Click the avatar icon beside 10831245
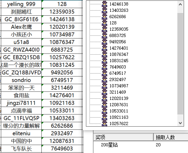Screen dimensions: 188x153 104,61
